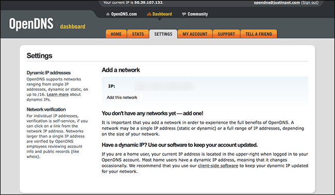Image resolution: width=335 pixels, height=195 pixels.
Task: Click the Dashboard navigation link
Action: [162, 14]
